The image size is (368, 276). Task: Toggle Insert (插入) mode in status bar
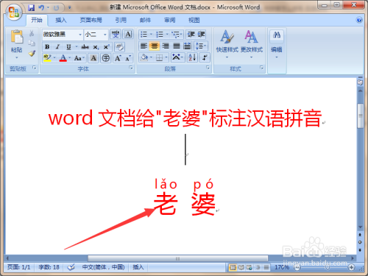pyautogui.click(x=138, y=267)
